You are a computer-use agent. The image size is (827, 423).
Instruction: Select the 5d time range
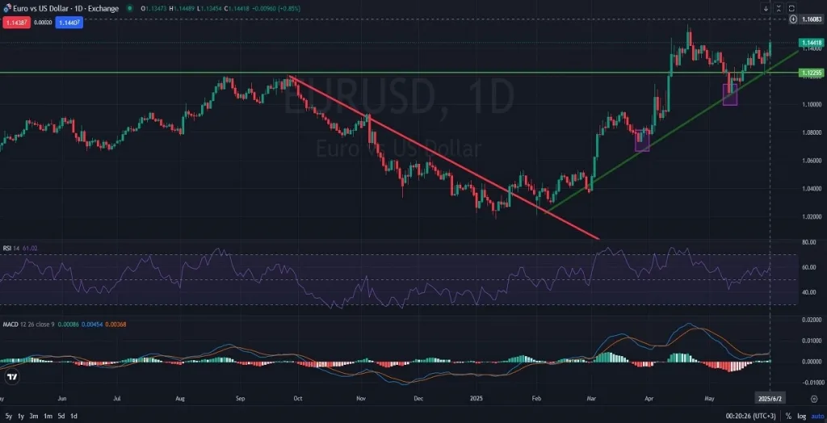pyautogui.click(x=61, y=417)
